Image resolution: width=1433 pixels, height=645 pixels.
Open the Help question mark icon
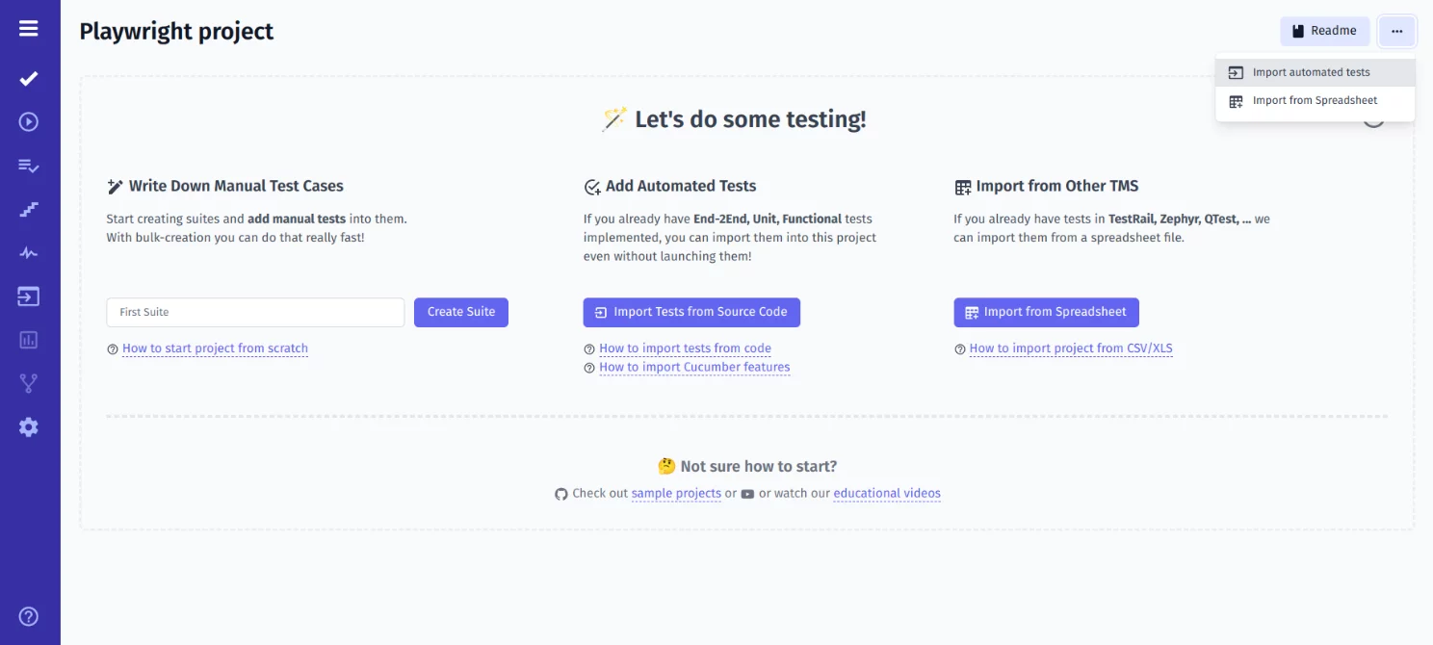29,616
